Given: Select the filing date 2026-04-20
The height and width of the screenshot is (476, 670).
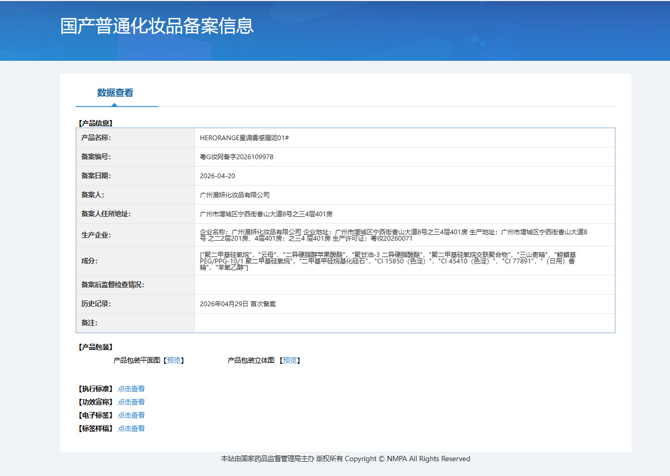Looking at the screenshot, I should [x=217, y=176].
